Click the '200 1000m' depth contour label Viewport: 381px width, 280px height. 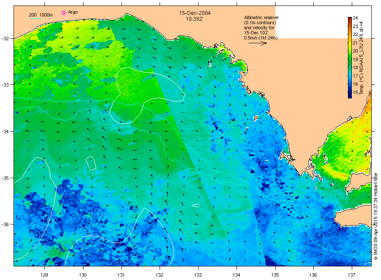[41, 15]
